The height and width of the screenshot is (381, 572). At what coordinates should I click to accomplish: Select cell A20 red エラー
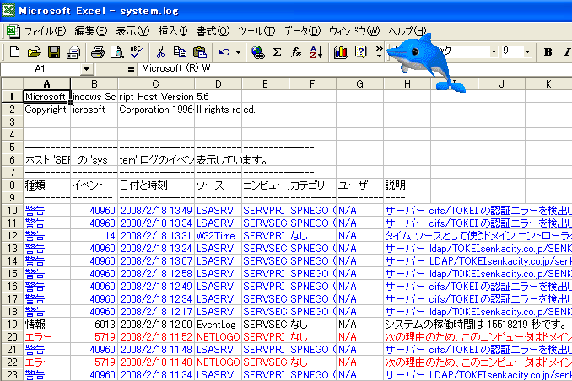pyautogui.click(x=46, y=337)
